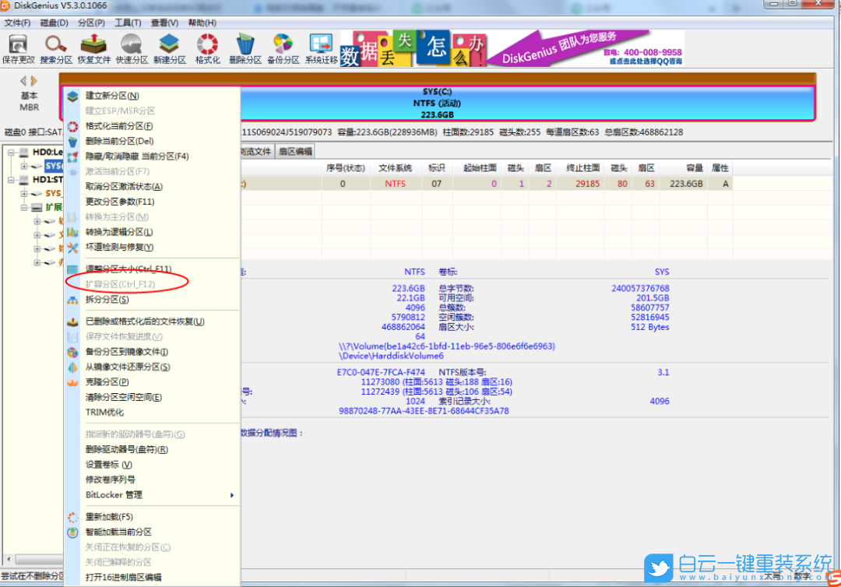Click the 删除分区 (Delete Partition) icon
Viewport: 841px width, 587px height.
pyautogui.click(x=245, y=48)
